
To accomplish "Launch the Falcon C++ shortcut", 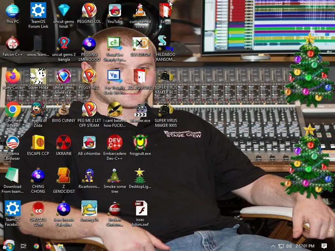I will [13, 43].
